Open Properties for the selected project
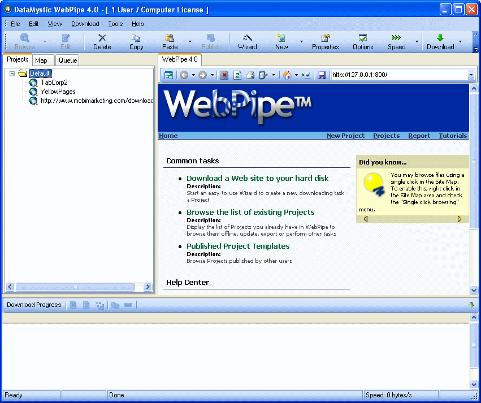 pos(325,41)
